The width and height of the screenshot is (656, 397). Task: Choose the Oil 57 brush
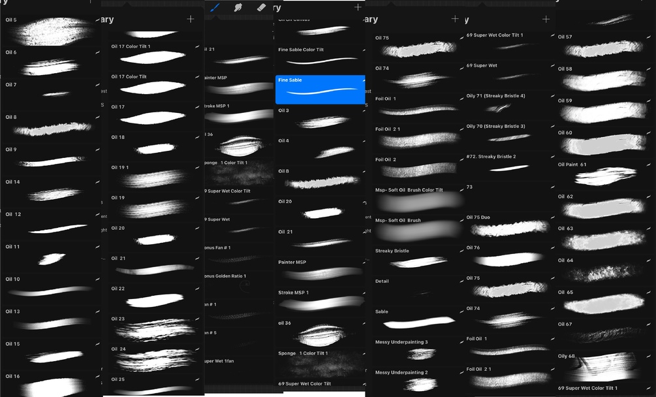pyautogui.click(x=604, y=47)
